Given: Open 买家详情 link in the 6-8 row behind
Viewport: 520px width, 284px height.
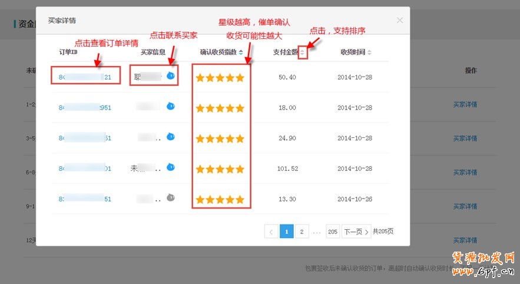Looking at the screenshot, I should point(465,172).
